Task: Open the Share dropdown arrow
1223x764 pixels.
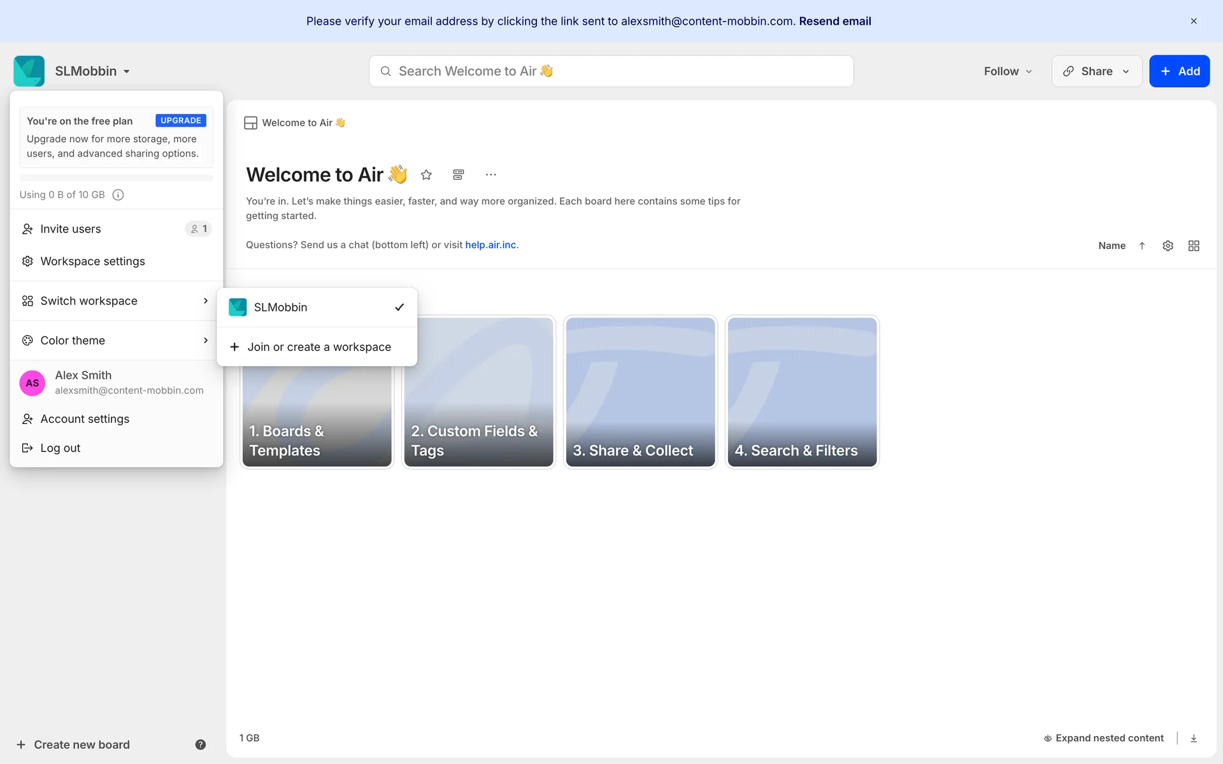Action: (x=1126, y=71)
